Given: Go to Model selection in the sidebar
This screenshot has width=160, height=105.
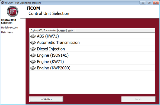Looking at the screenshot, I should (9, 28).
